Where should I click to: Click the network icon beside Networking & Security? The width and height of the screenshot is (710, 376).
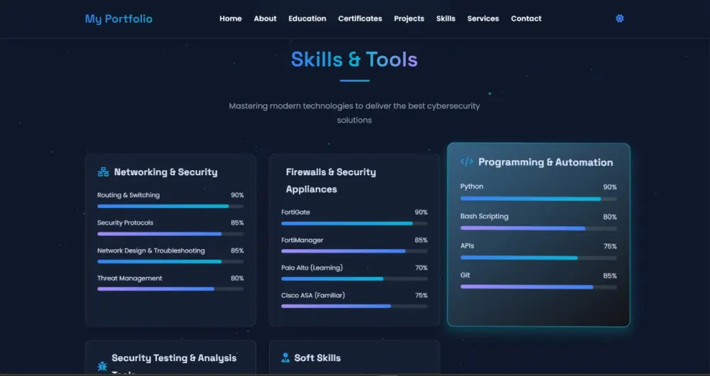(103, 172)
